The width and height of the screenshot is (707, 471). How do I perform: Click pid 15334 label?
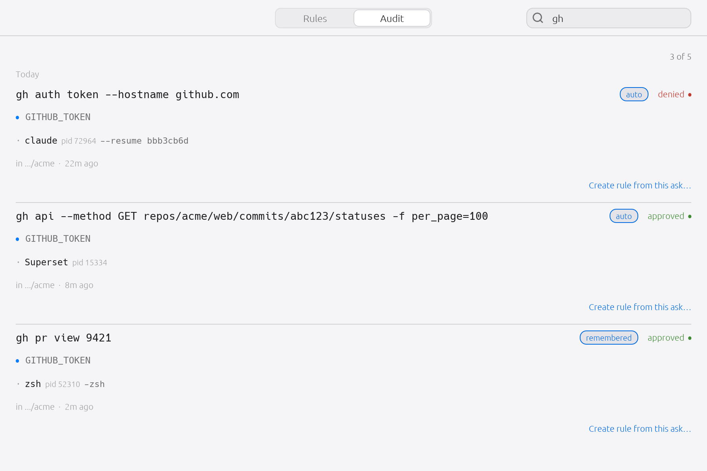(x=90, y=263)
